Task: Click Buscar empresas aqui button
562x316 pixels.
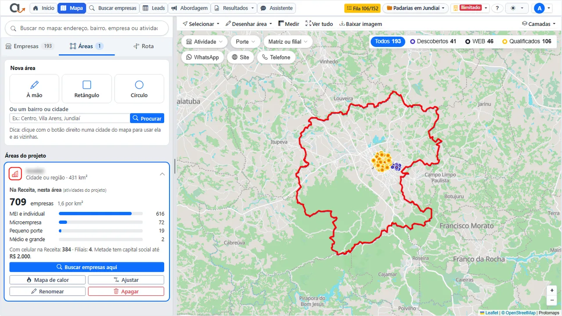Action: [x=87, y=267]
